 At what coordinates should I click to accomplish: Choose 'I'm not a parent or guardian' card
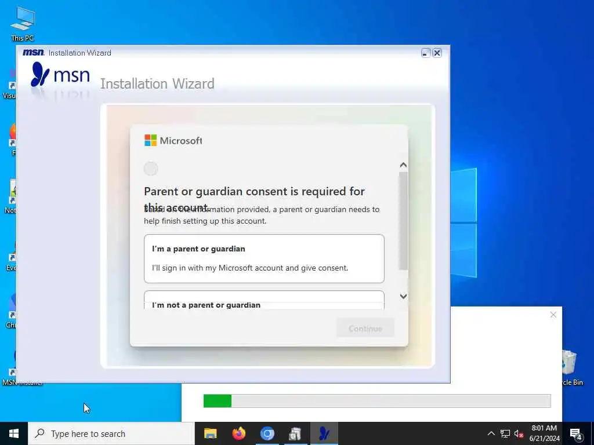click(264, 300)
